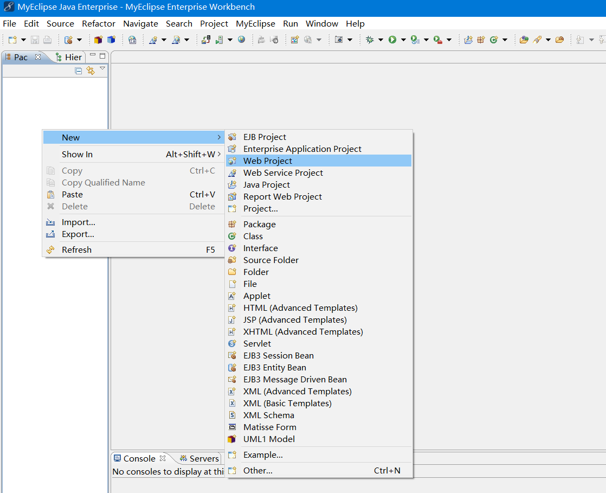606x493 pixels.
Task: Close the Pac tab with X
Action: pyautogui.click(x=38, y=57)
